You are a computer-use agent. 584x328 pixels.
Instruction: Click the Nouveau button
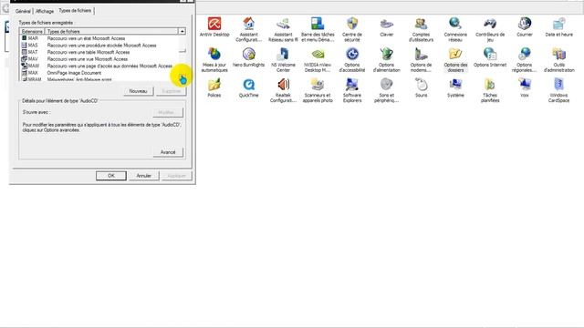(x=138, y=91)
